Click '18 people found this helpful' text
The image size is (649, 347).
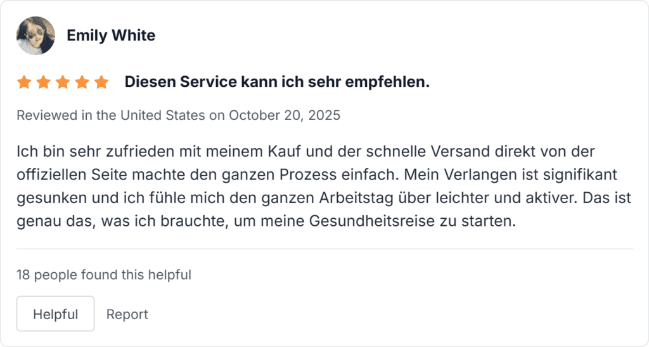104,275
